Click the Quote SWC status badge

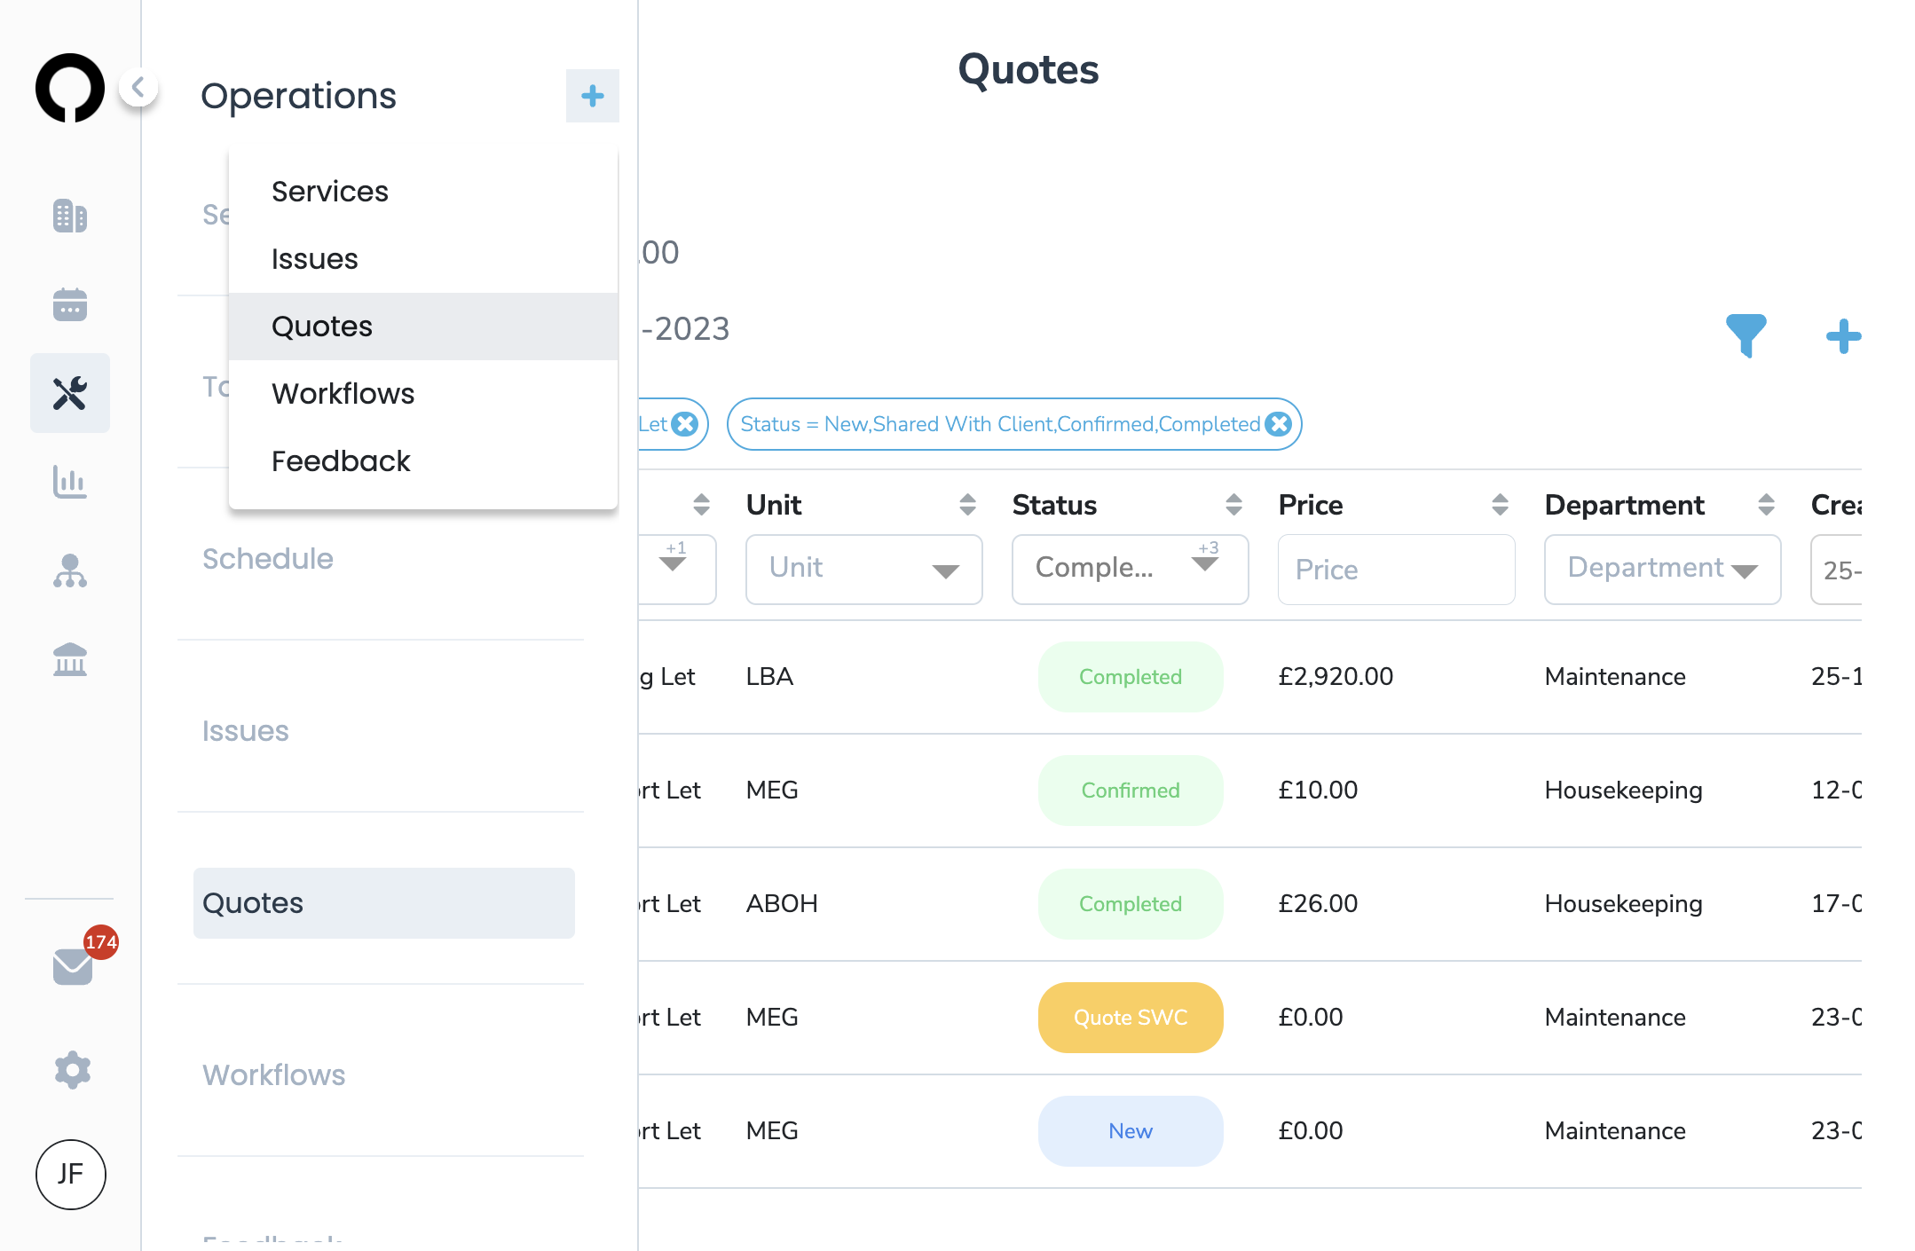[1131, 1018]
